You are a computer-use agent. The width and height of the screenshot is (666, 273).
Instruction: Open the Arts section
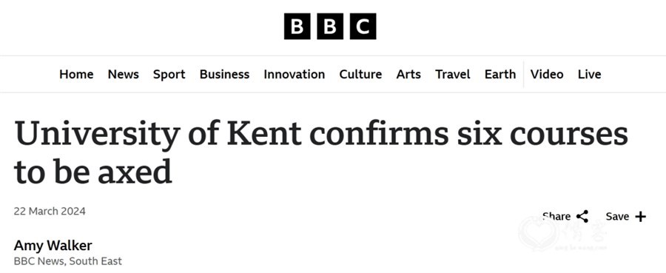408,74
